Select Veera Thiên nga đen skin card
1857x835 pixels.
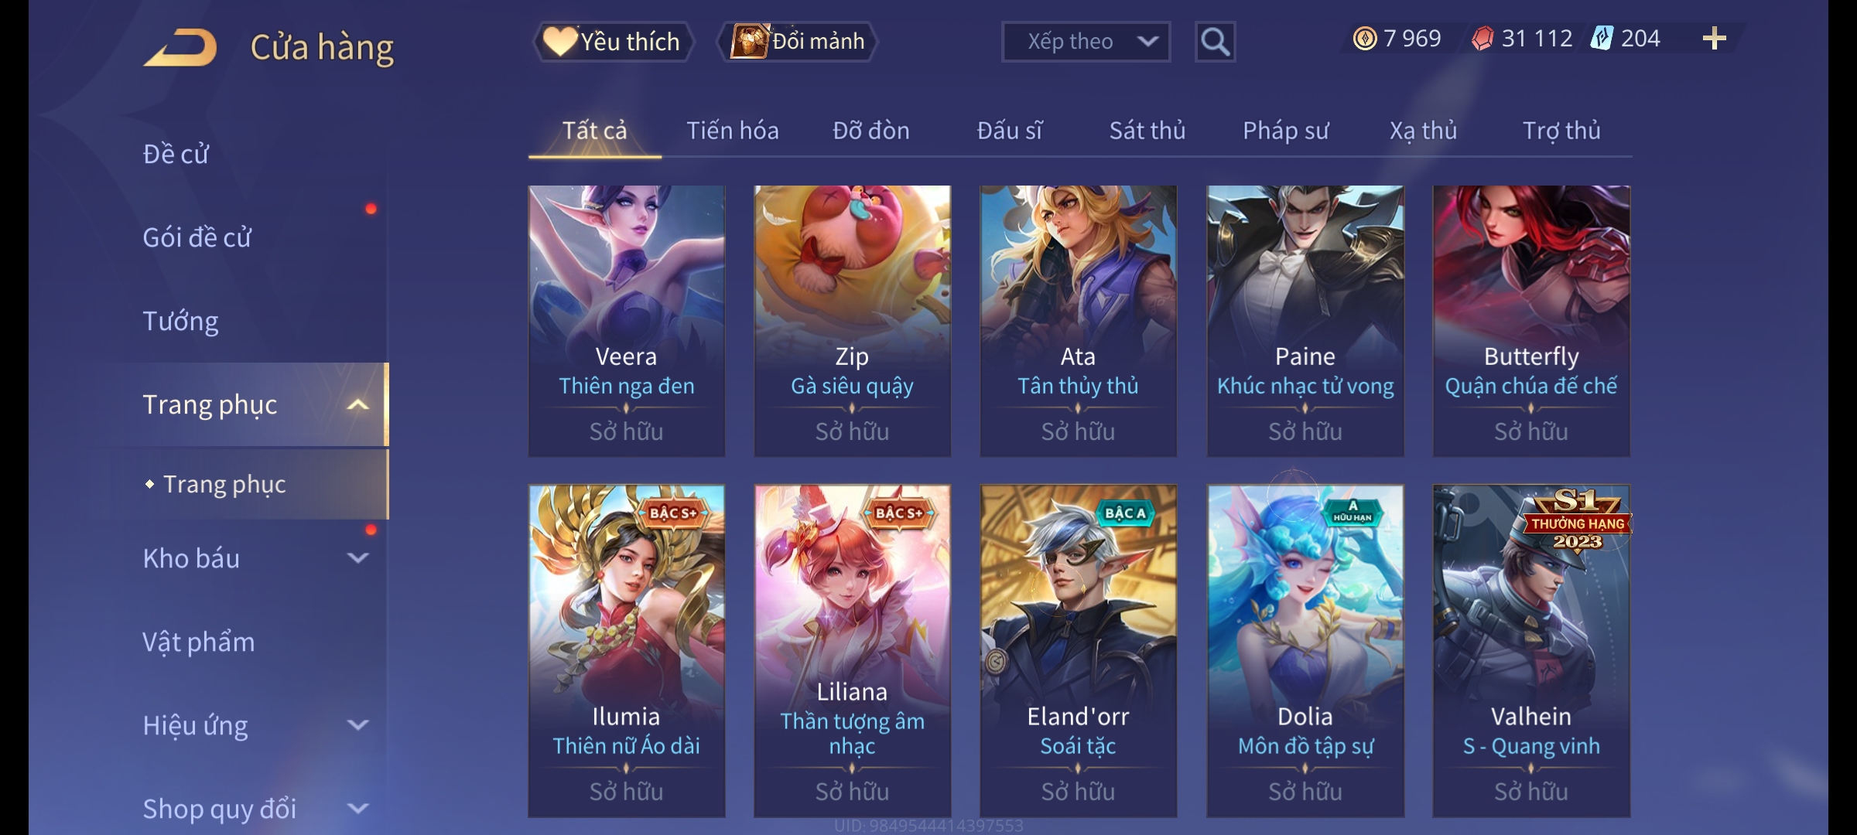pyautogui.click(x=627, y=321)
